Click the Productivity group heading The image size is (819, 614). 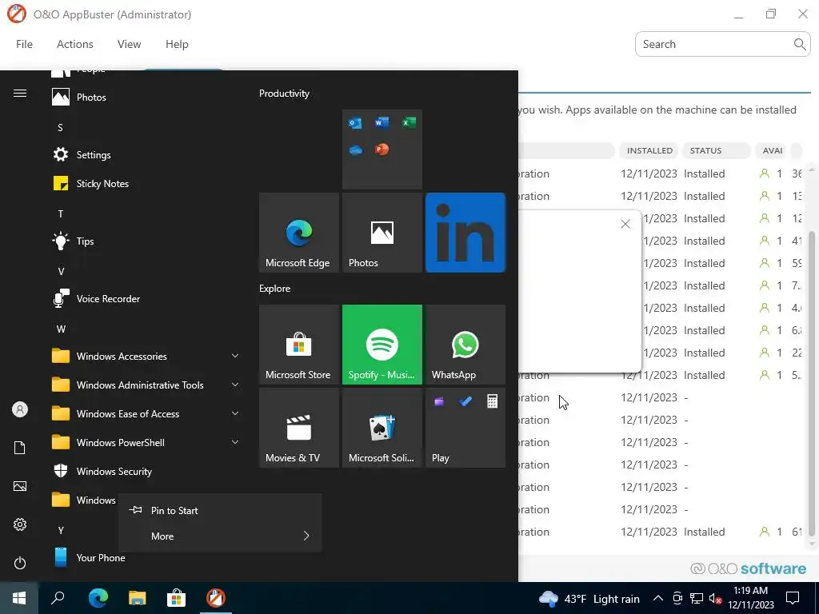(x=284, y=94)
